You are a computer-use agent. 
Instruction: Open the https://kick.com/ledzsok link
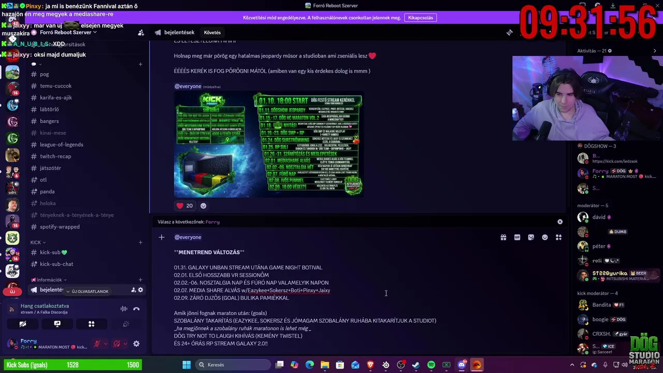tap(614, 162)
